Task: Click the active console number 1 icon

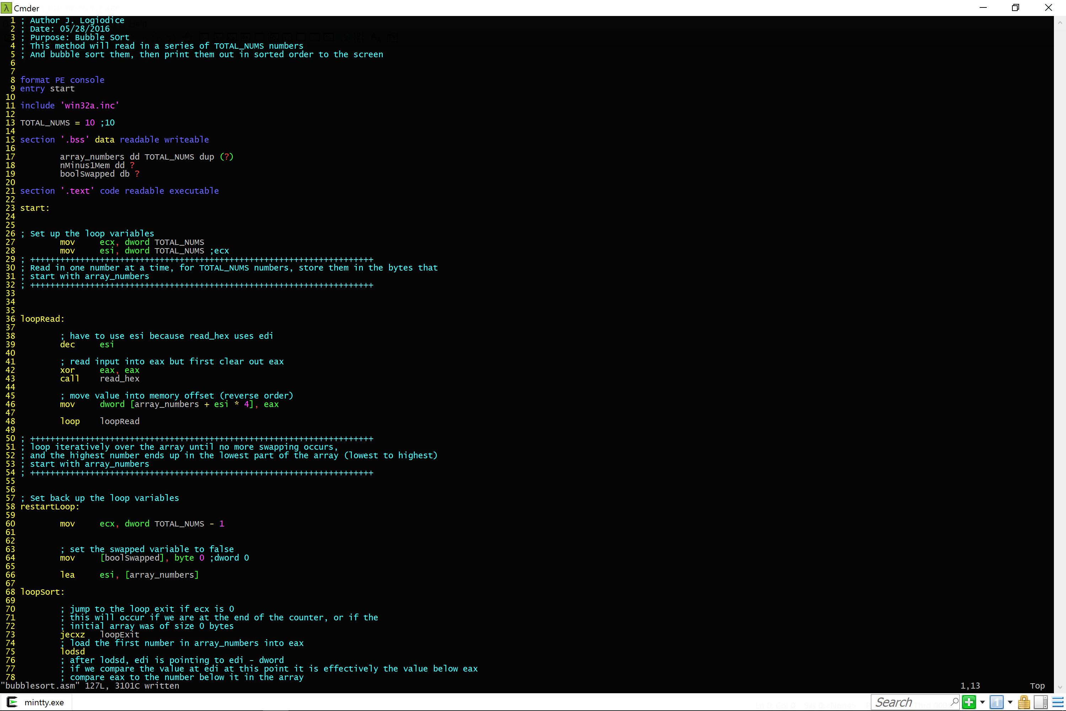Action: [996, 702]
